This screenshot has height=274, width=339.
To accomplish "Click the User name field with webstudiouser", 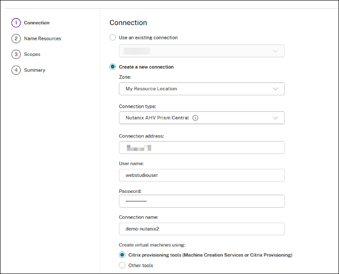I will [x=202, y=175].
